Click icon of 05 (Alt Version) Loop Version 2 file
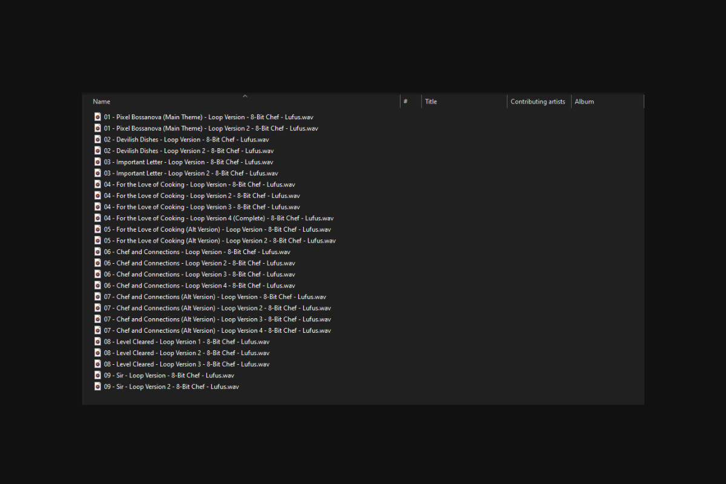The image size is (726, 484). tap(97, 240)
